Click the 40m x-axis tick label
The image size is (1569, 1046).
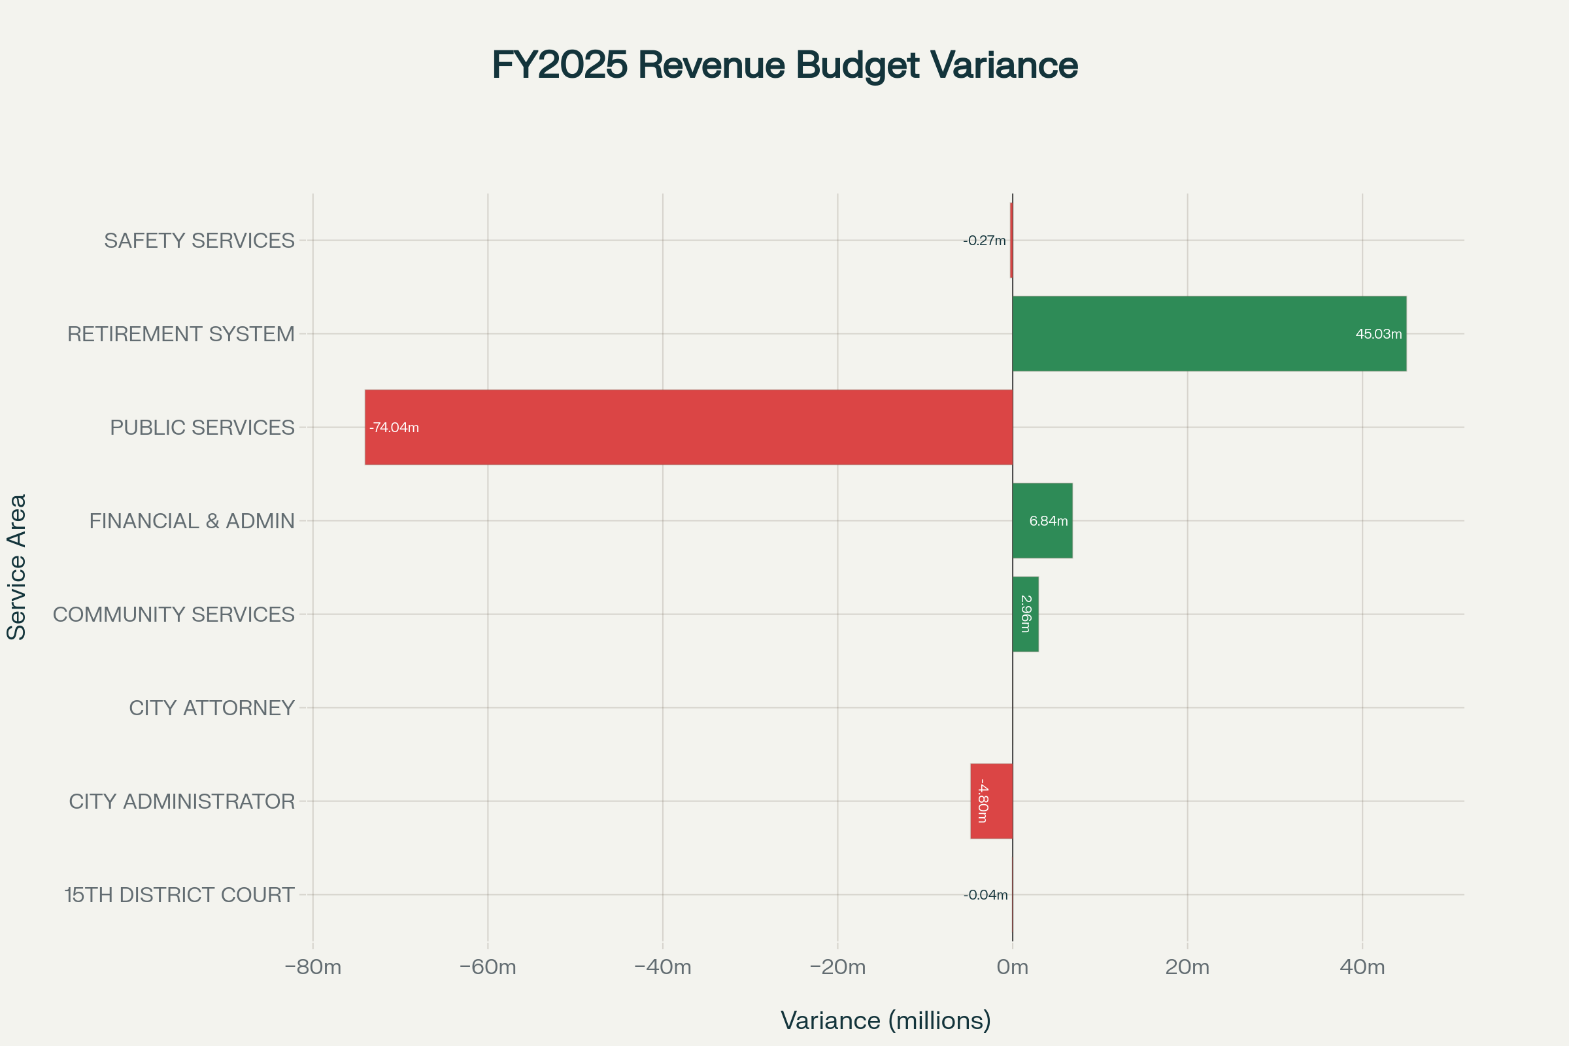[x=1362, y=968]
